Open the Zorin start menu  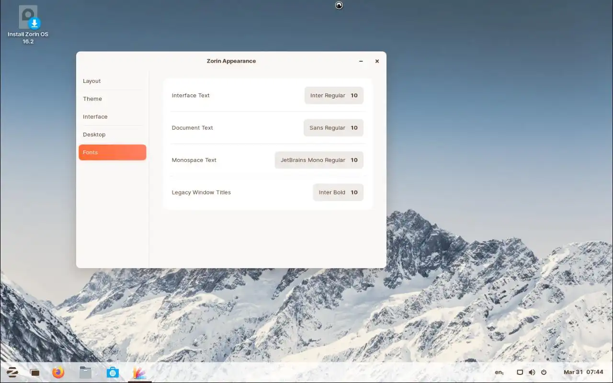(12, 372)
